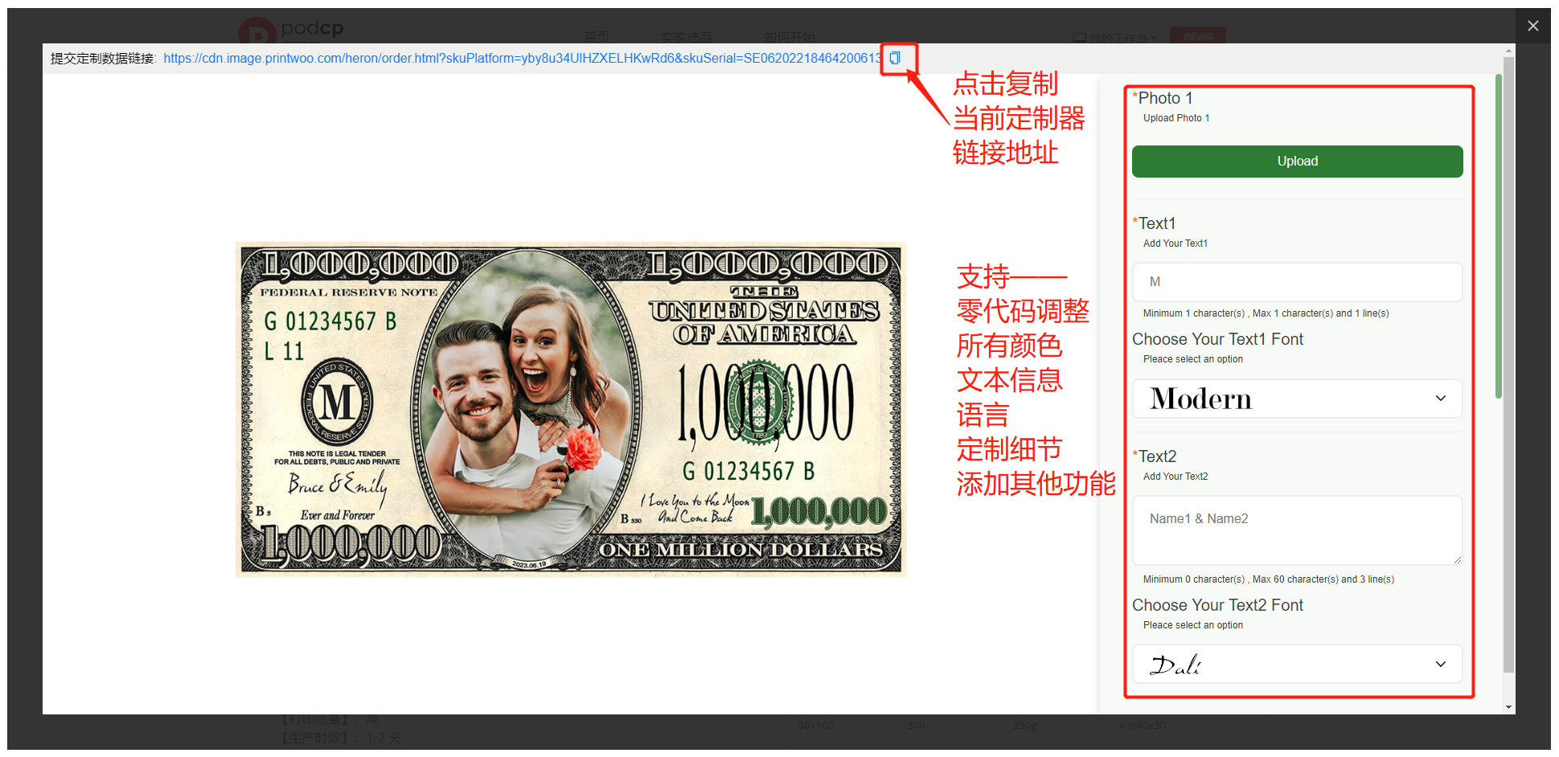Viewport: 1559px width, 757px height.
Task: Click the 'Add Your Text1' hint text
Action: coord(1175,243)
